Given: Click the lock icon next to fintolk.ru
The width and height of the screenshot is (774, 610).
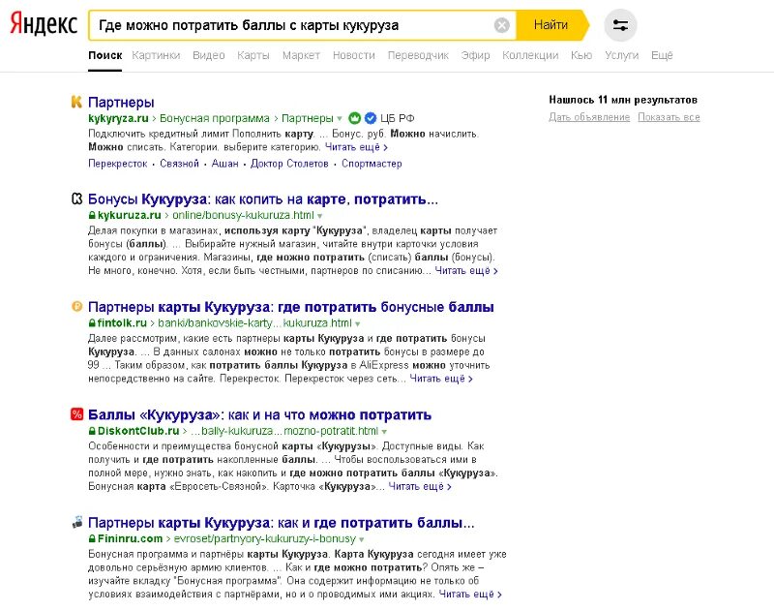Looking at the screenshot, I should (92, 323).
